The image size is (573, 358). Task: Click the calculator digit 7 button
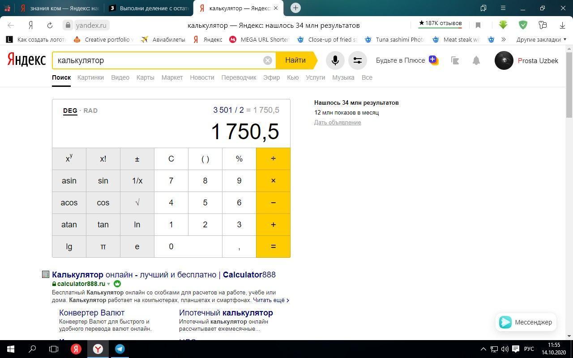171,181
